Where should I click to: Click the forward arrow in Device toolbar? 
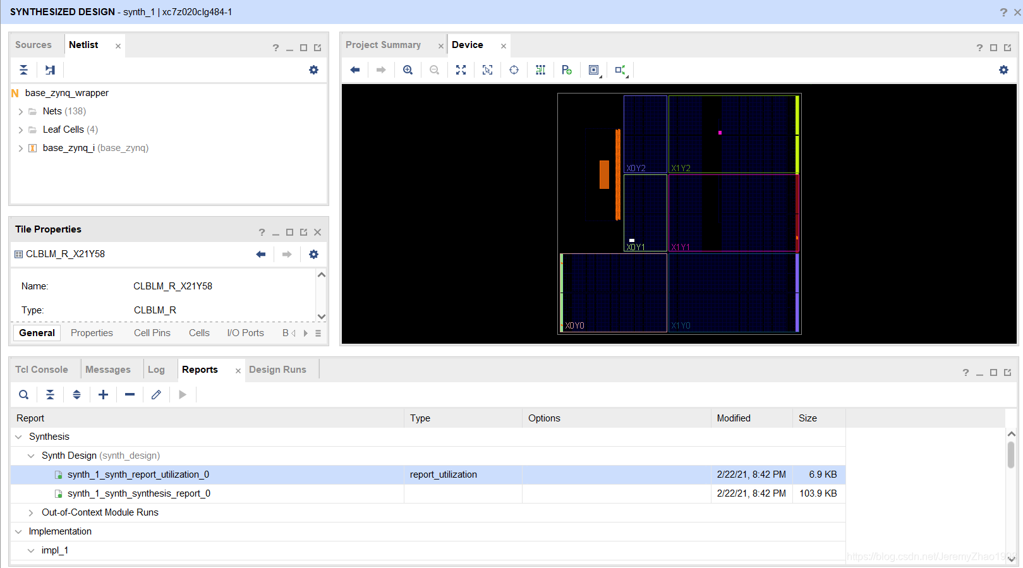coord(381,70)
